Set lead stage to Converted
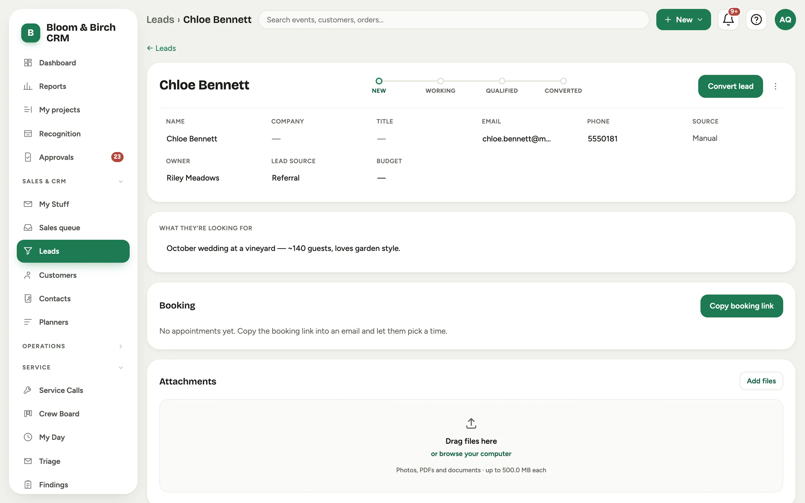Viewport: 805px width, 503px height. pyautogui.click(x=563, y=85)
